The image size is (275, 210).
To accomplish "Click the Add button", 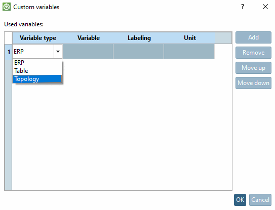I will tap(253, 37).
